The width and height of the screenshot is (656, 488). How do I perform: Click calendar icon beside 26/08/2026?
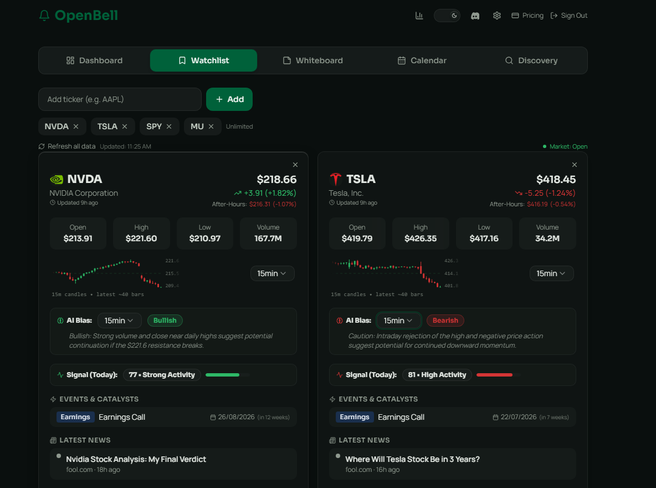click(x=213, y=417)
